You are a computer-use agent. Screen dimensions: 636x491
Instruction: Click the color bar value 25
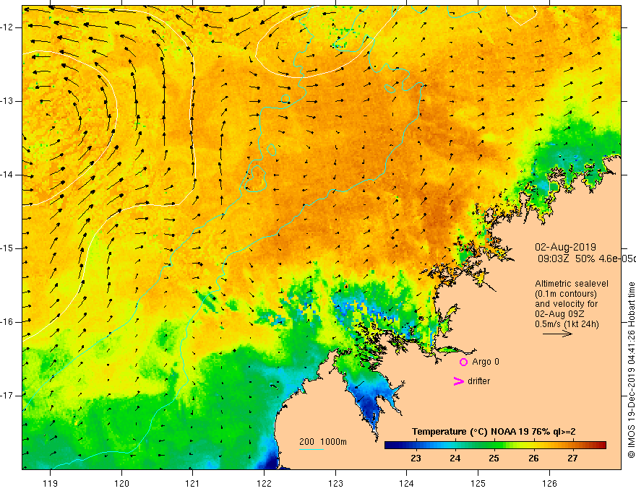(494, 459)
